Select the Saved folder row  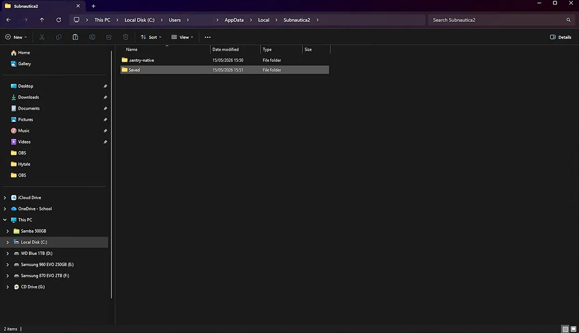click(x=225, y=70)
